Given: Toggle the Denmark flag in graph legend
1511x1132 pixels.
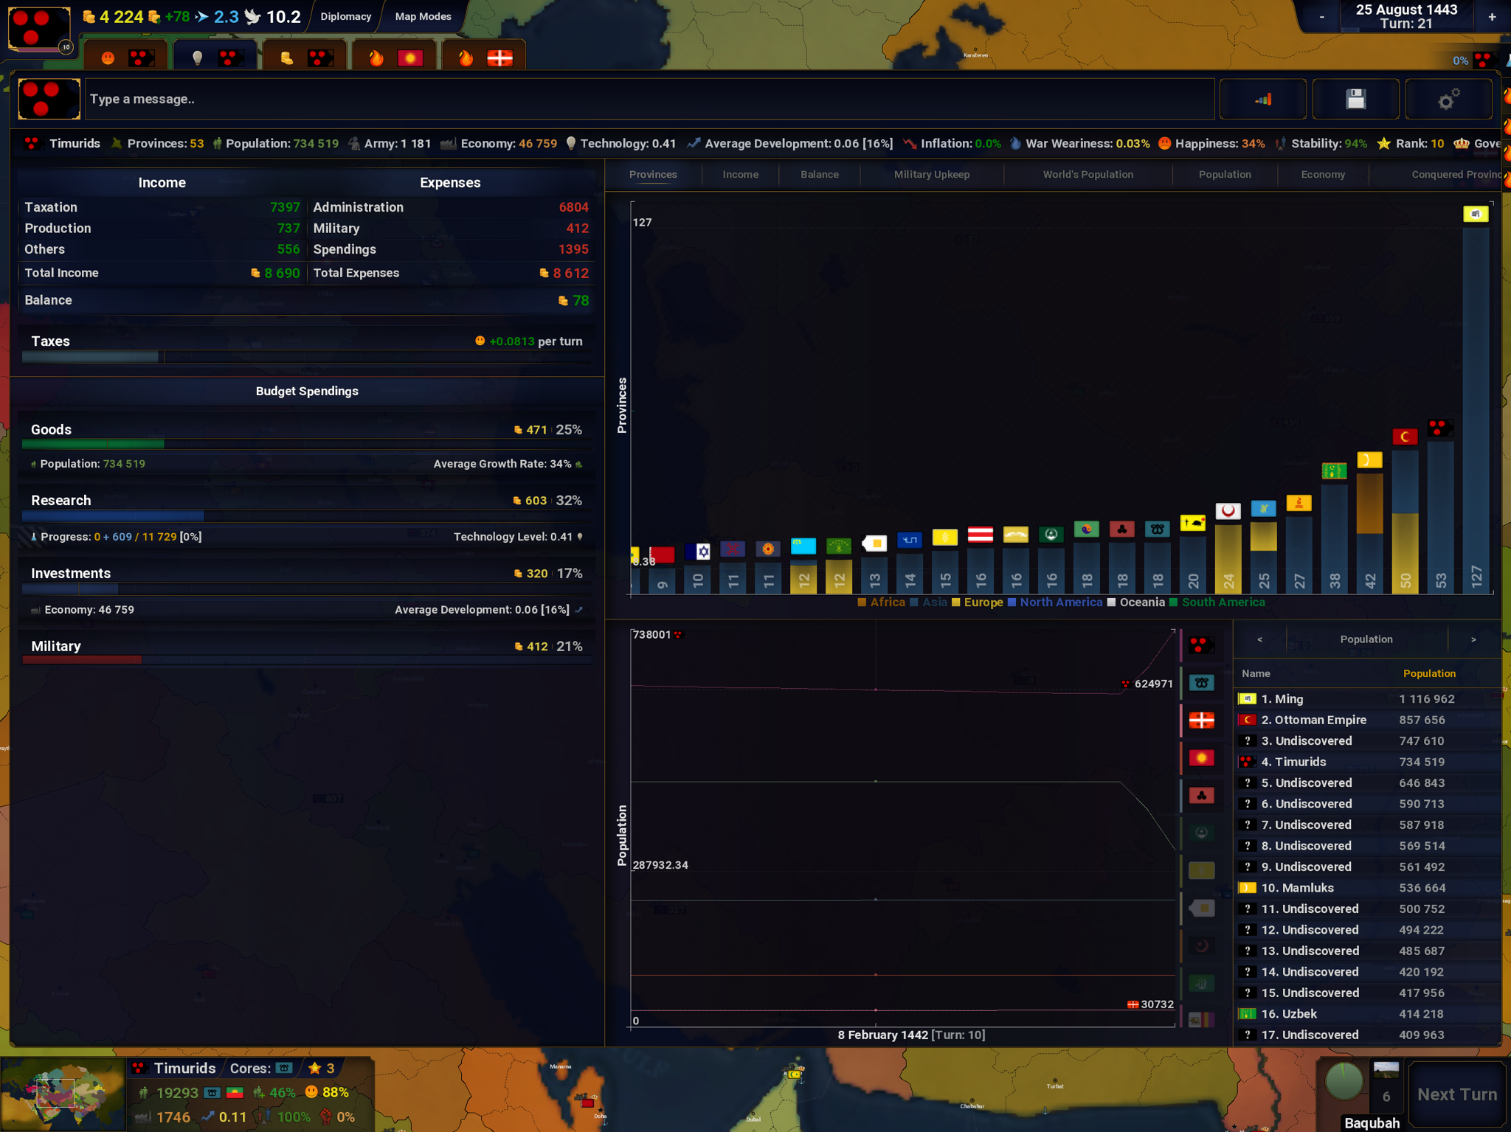Looking at the screenshot, I should 1201,720.
